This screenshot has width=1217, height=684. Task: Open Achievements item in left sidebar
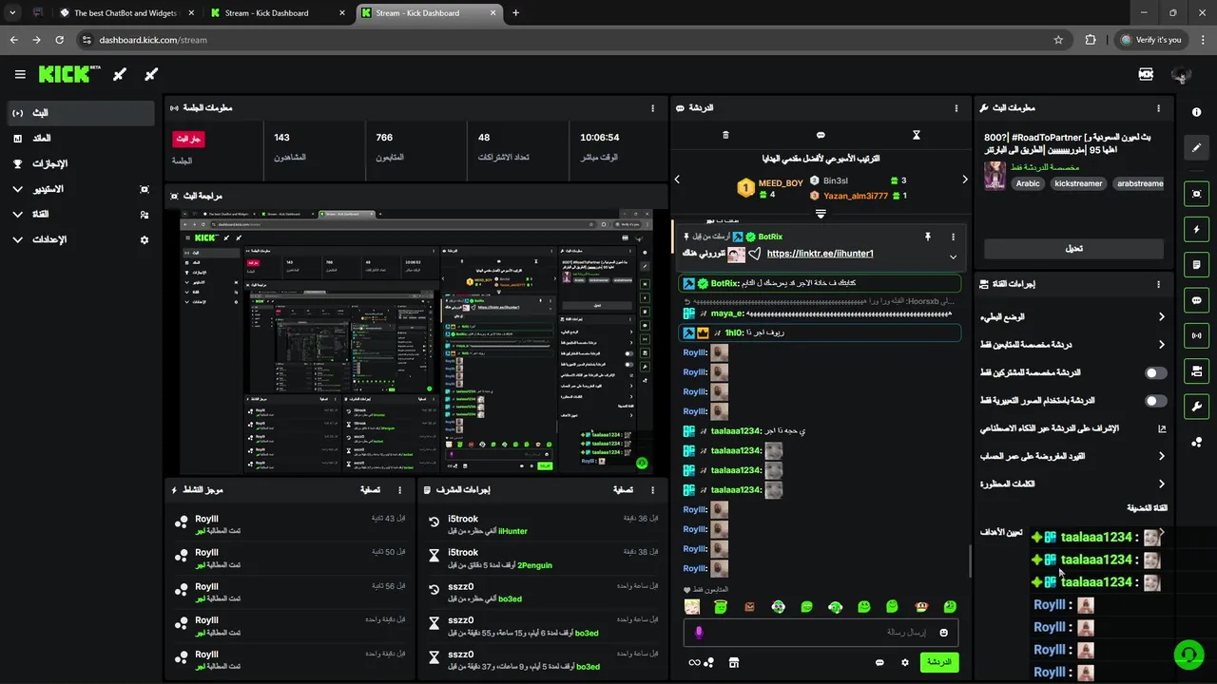pyautogui.click(x=80, y=163)
